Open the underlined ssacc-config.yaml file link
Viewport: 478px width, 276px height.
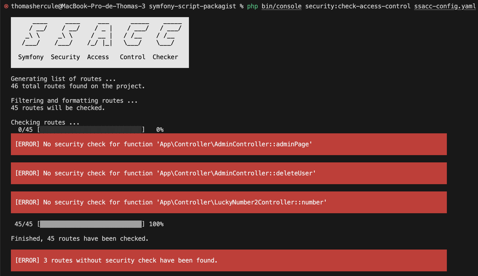[445, 6]
